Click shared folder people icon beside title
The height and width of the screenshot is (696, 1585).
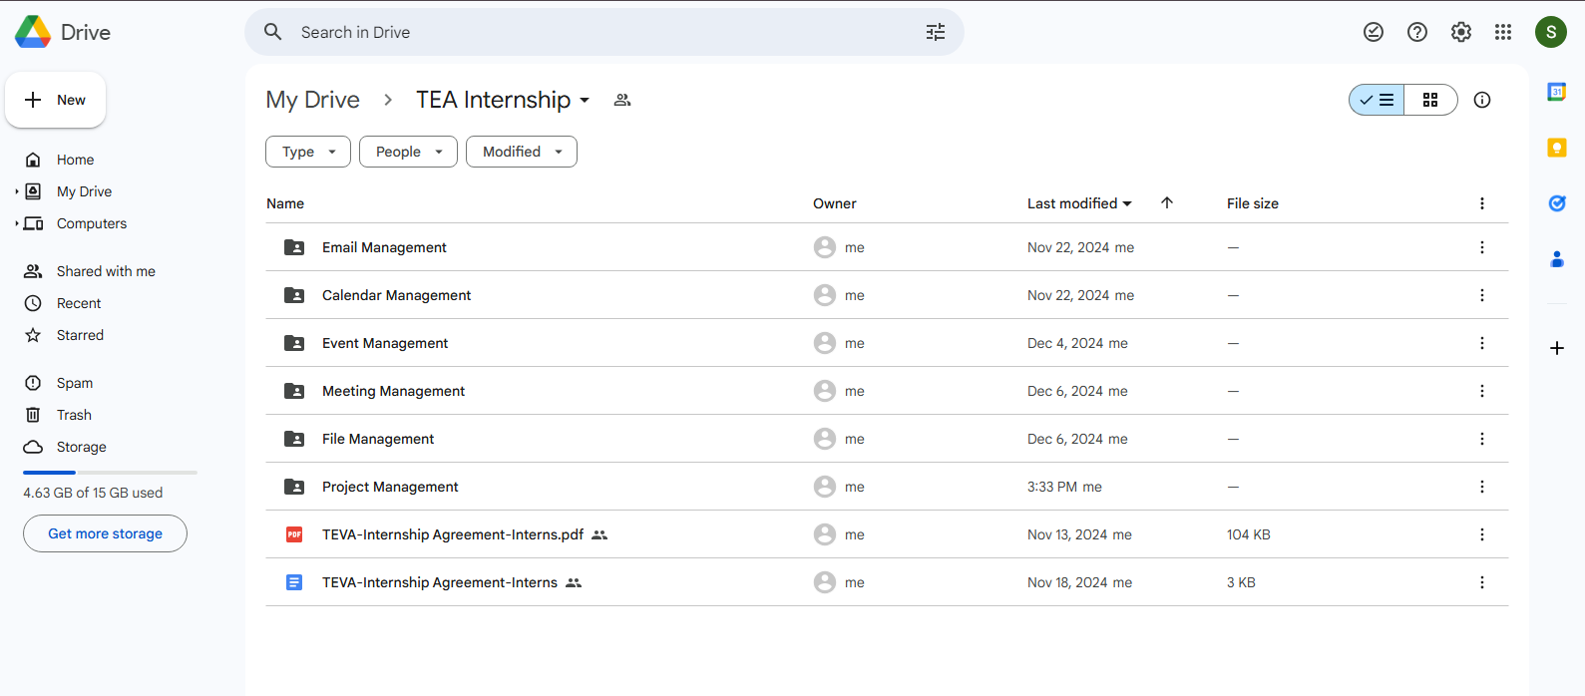click(x=622, y=100)
